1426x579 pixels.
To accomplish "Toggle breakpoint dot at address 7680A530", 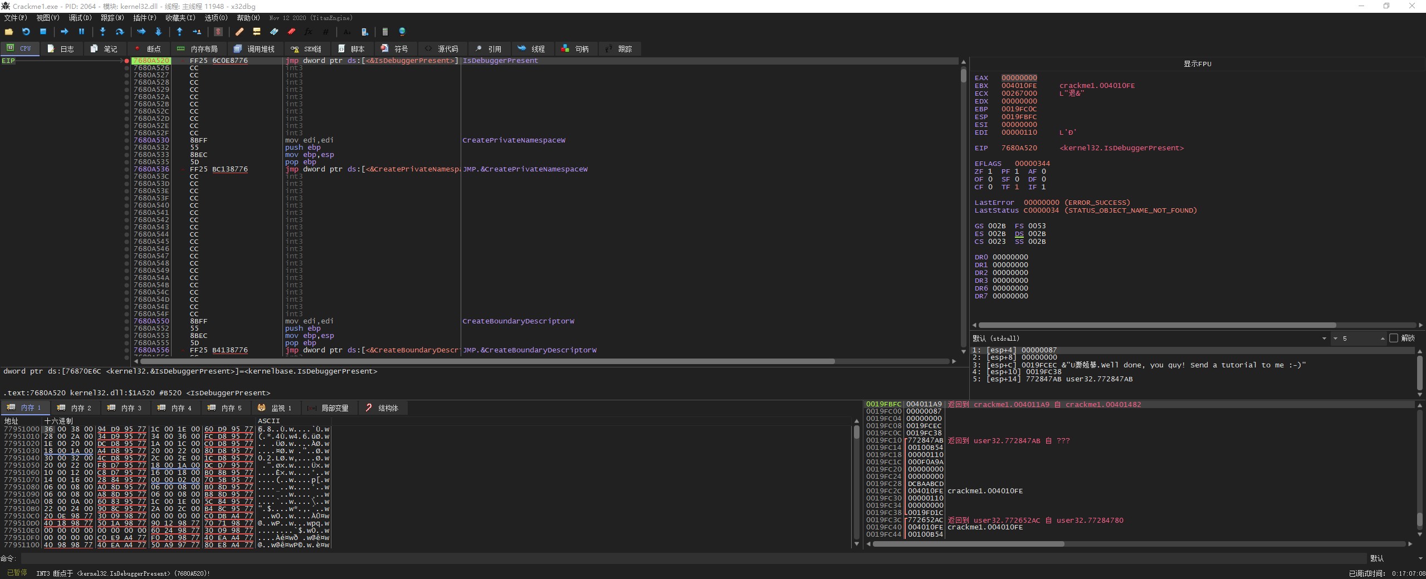I will 127,140.
